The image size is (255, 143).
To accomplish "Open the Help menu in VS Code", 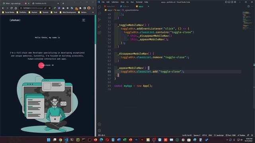I will click(x=146, y=2).
